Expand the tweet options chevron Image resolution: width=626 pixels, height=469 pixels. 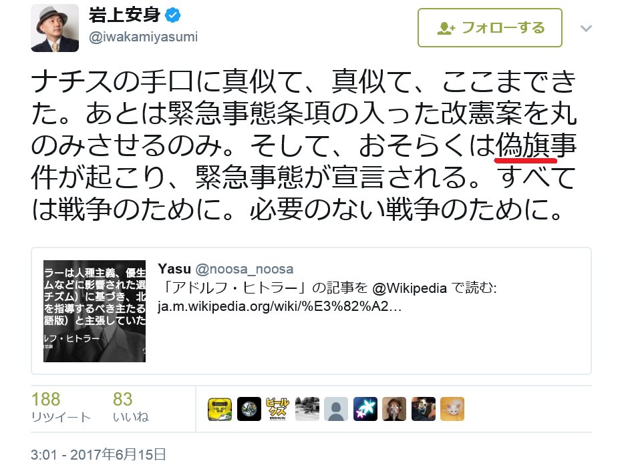pyautogui.click(x=586, y=28)
